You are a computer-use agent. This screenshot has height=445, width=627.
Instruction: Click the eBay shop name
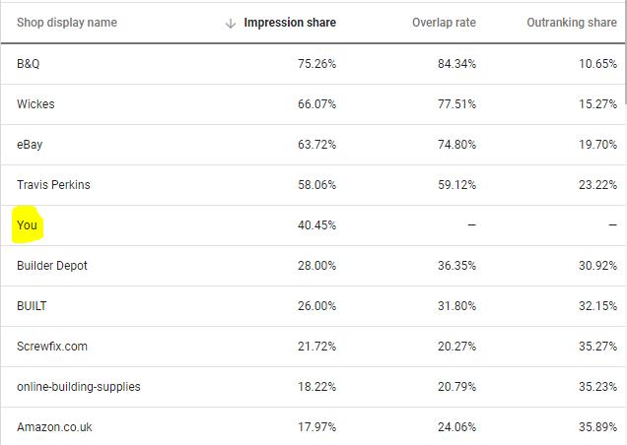click(x=30, y=145)
